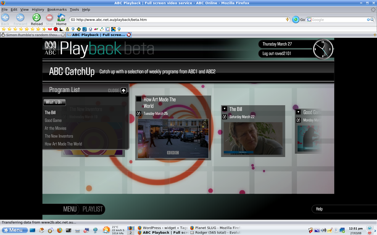
Task: Open the Tools menu
Action: tap(74, 9)
